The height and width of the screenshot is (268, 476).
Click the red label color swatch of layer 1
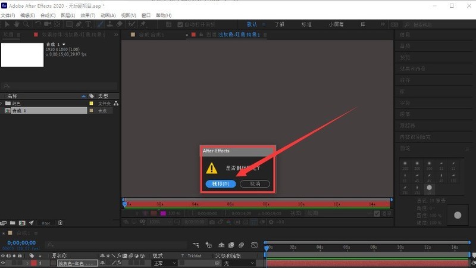tap(33, 263)
